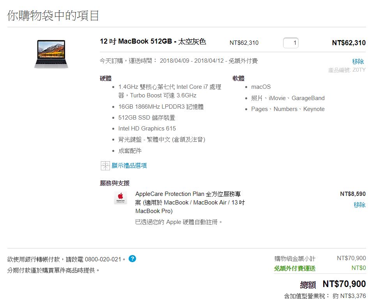The width and height of the screenshot is (377, 303).
Task: Click the 16GB 1866MHz LPDDR3 memory spec
Action: [161, 107]
